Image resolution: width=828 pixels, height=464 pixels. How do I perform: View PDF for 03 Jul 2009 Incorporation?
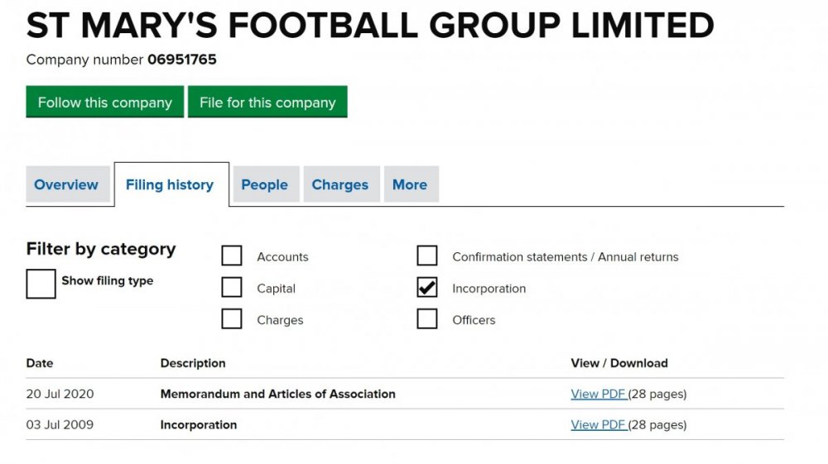[x=599, y=425]
